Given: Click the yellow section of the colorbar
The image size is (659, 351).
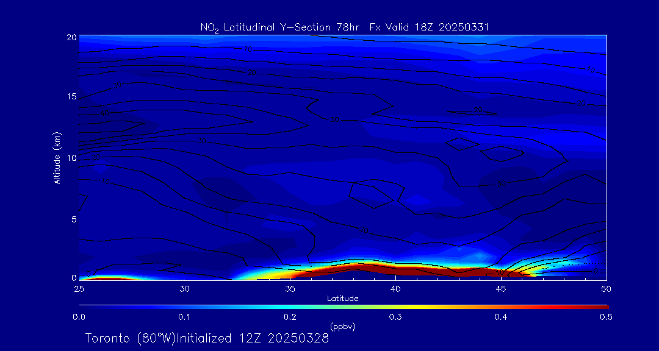Looking at the screenshot, I should (416, 307).
